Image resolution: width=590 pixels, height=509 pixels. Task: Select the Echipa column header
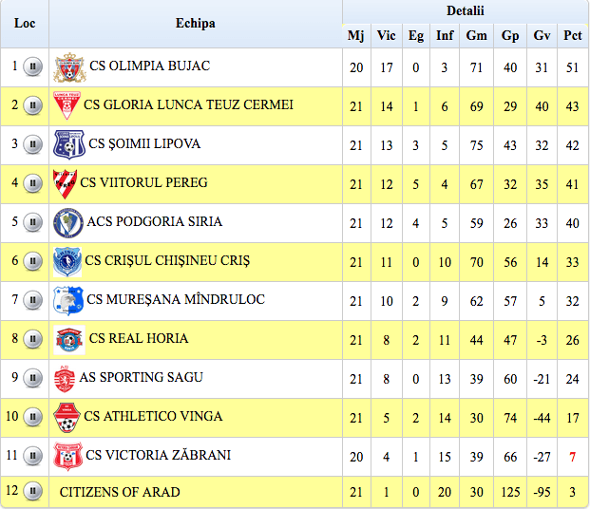pyautogui.click(x=196, y=24)
